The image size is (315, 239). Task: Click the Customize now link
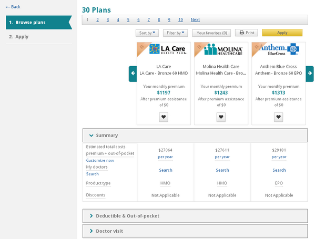pyautogui.click(x=100, y=161)
